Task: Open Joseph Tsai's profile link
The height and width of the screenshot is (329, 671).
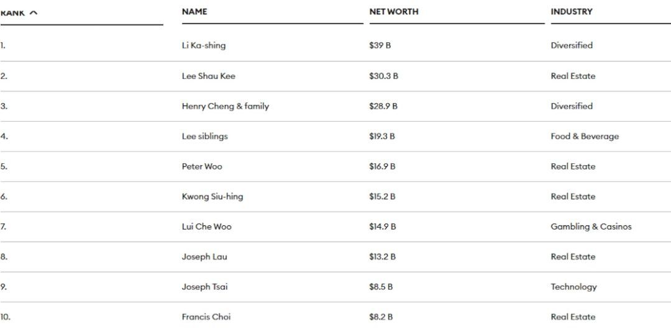Action: (204, 287)
